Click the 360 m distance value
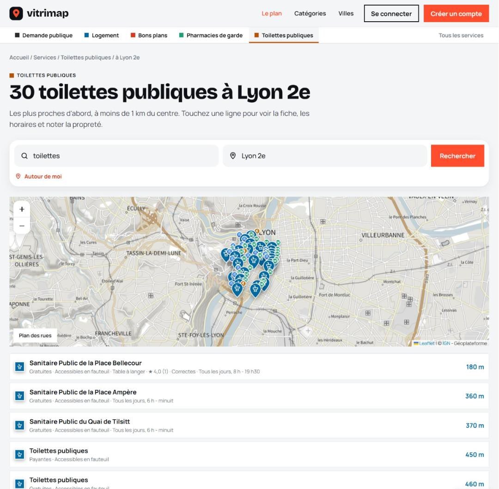 (x=475, y=396)
